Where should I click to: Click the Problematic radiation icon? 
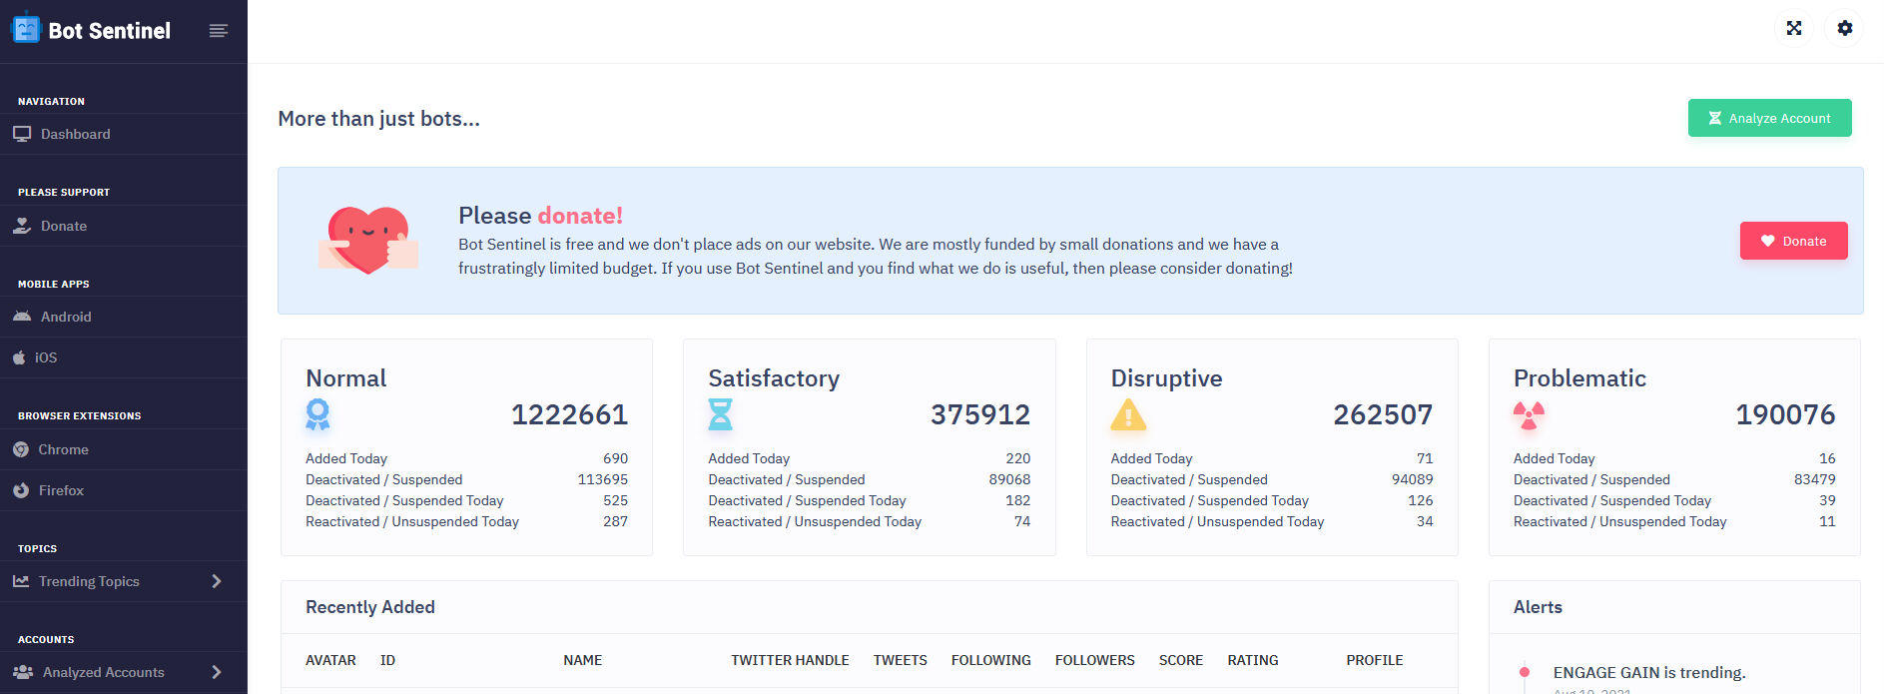click(1529, 414)
